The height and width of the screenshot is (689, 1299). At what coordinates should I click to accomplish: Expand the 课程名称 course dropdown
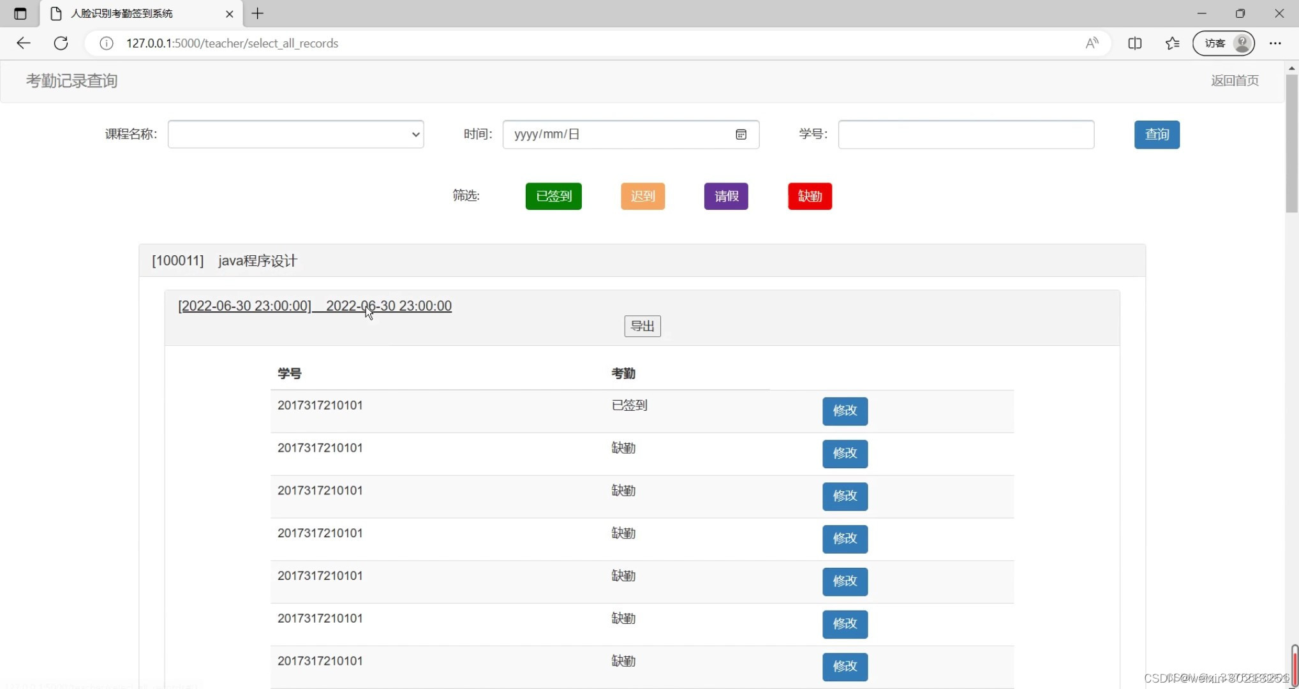coord(296,135)
